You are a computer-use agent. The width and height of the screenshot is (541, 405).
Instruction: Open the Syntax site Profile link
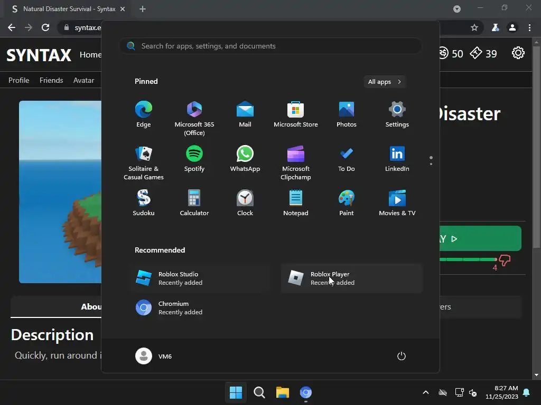click(x=18, y=80)
